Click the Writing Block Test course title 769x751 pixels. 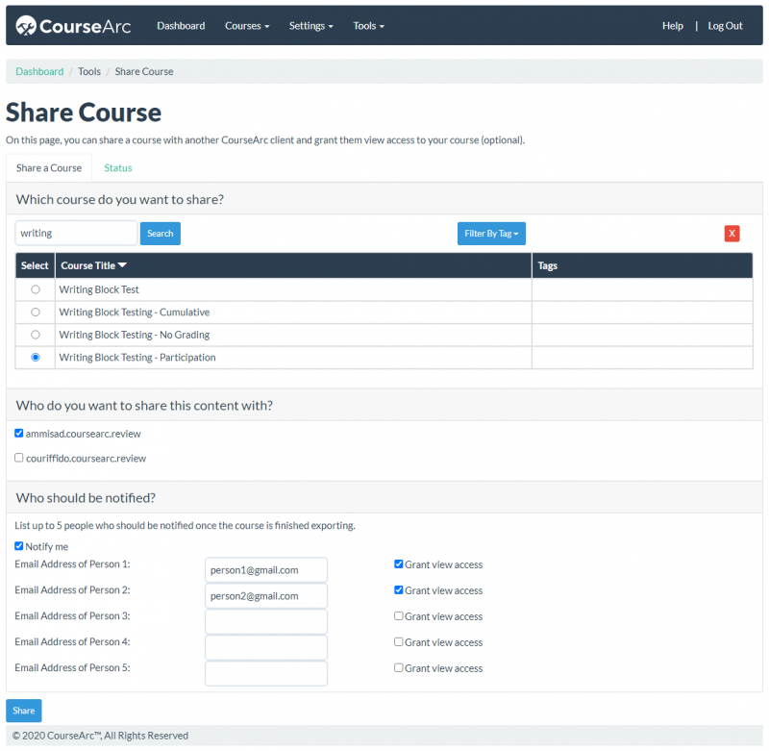tap(99, 289)
